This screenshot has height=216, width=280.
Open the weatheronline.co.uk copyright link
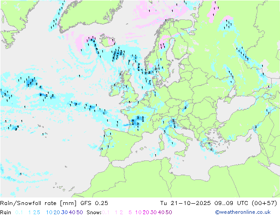[x=243, y=212]
